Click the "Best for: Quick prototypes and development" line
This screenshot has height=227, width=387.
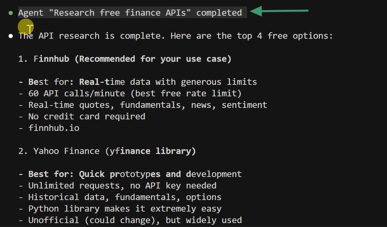click(x=135, y=174)
